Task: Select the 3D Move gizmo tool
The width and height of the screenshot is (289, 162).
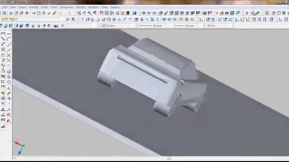Action: [x=182, y=19]
